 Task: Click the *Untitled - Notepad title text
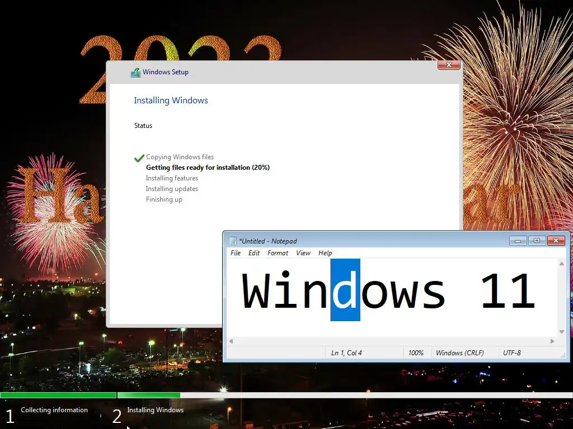coord(268,241)
